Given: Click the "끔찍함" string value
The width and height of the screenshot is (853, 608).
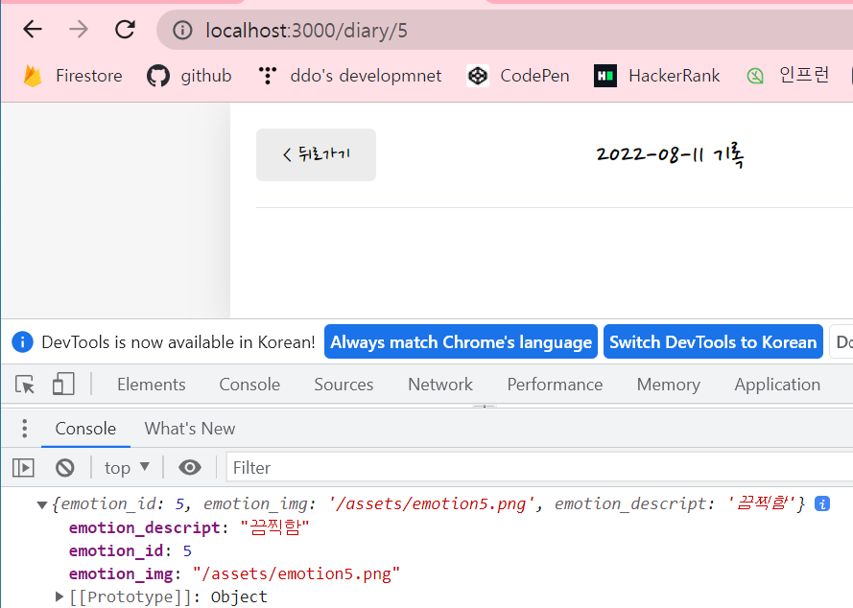Looking at the screenshot, I should point(274,528).
